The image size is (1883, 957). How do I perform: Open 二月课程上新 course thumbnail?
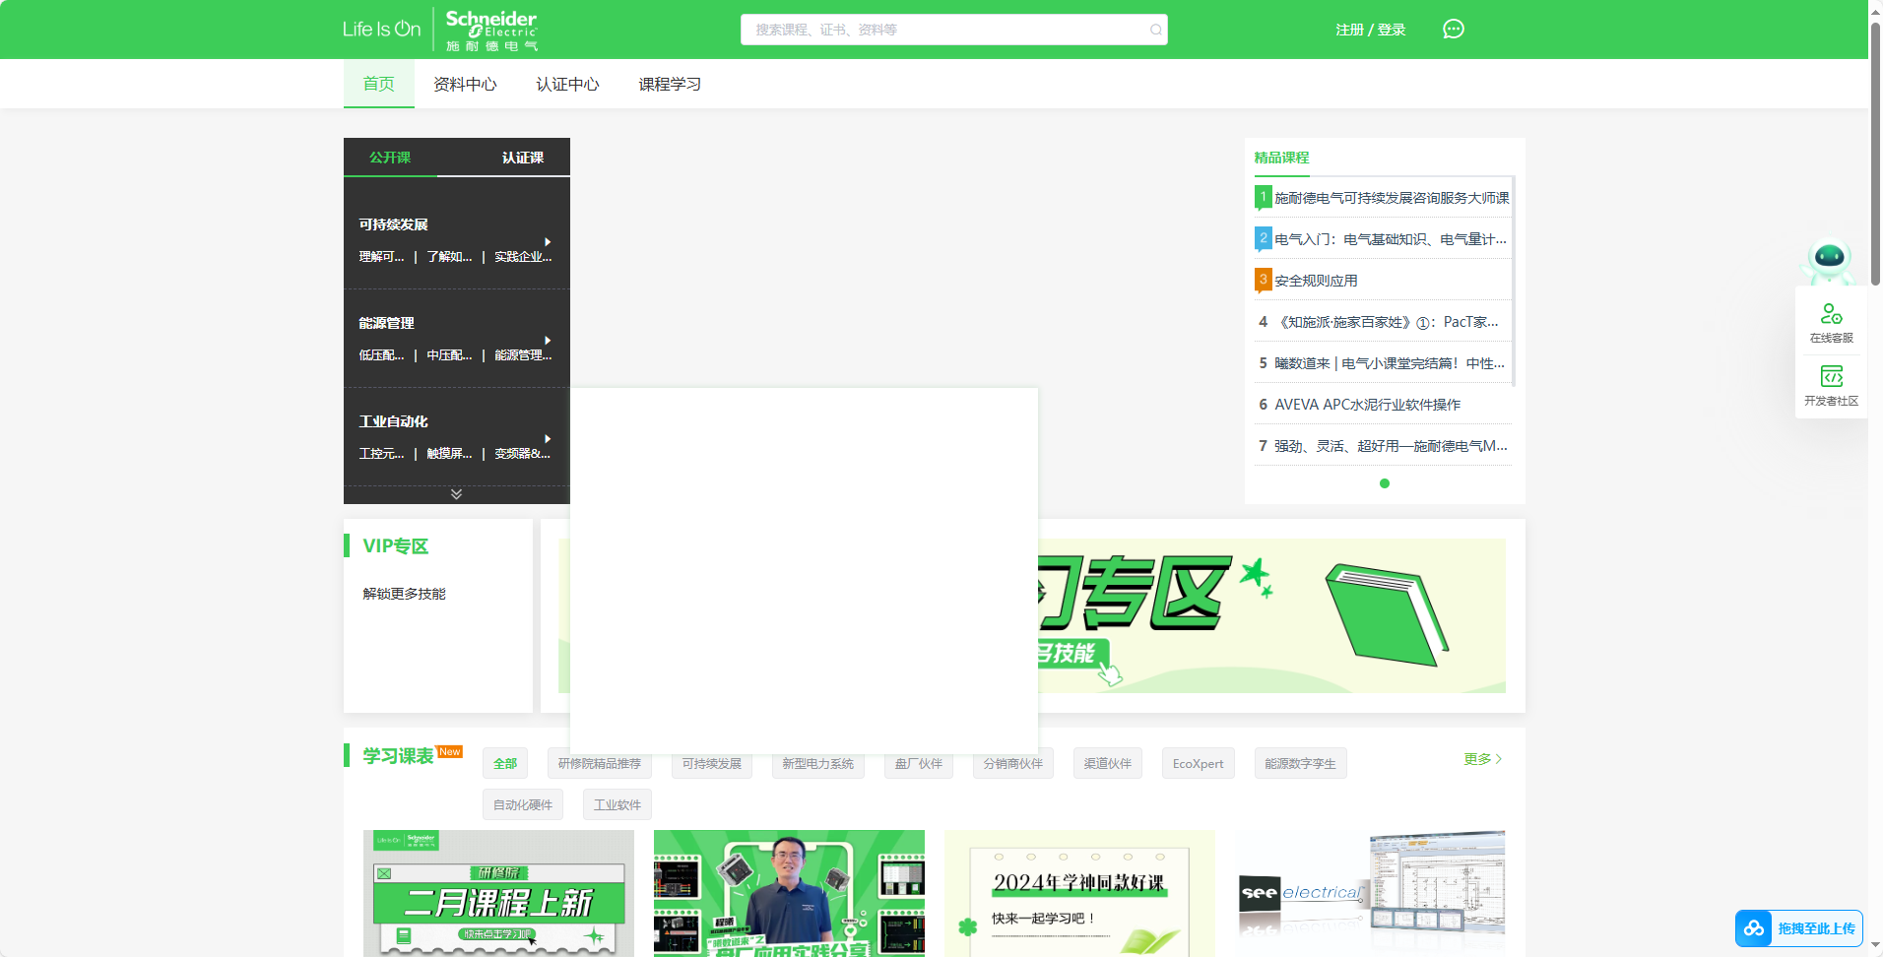tap(498, 893)
